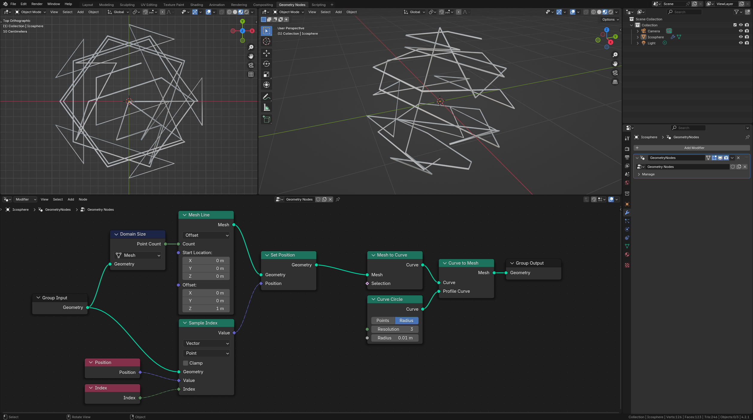The height and width of the screenshot is (420, 753).
Task: Click the Z offset input field in Mesh Line
Action: [206, 308]
